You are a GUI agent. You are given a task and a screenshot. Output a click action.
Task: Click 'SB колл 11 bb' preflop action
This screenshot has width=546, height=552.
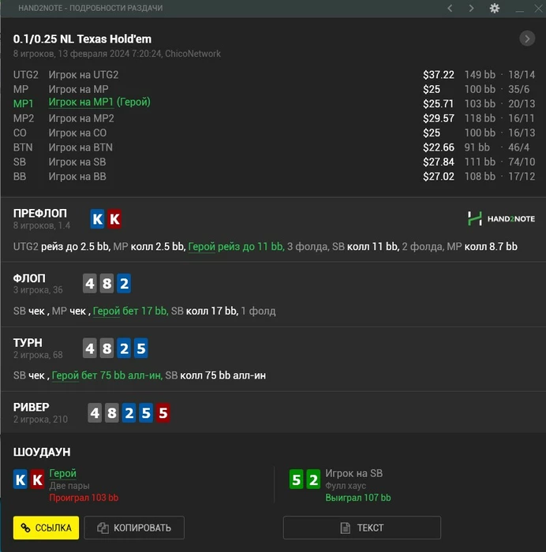pyautogui.click(x=365, y=246)
